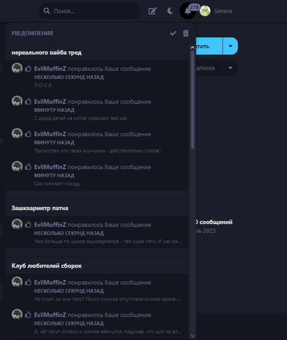Click the scrollbar up arrow in notifications
The height and width of the screenshot is (340, 287).
click(x=192, y=47)
